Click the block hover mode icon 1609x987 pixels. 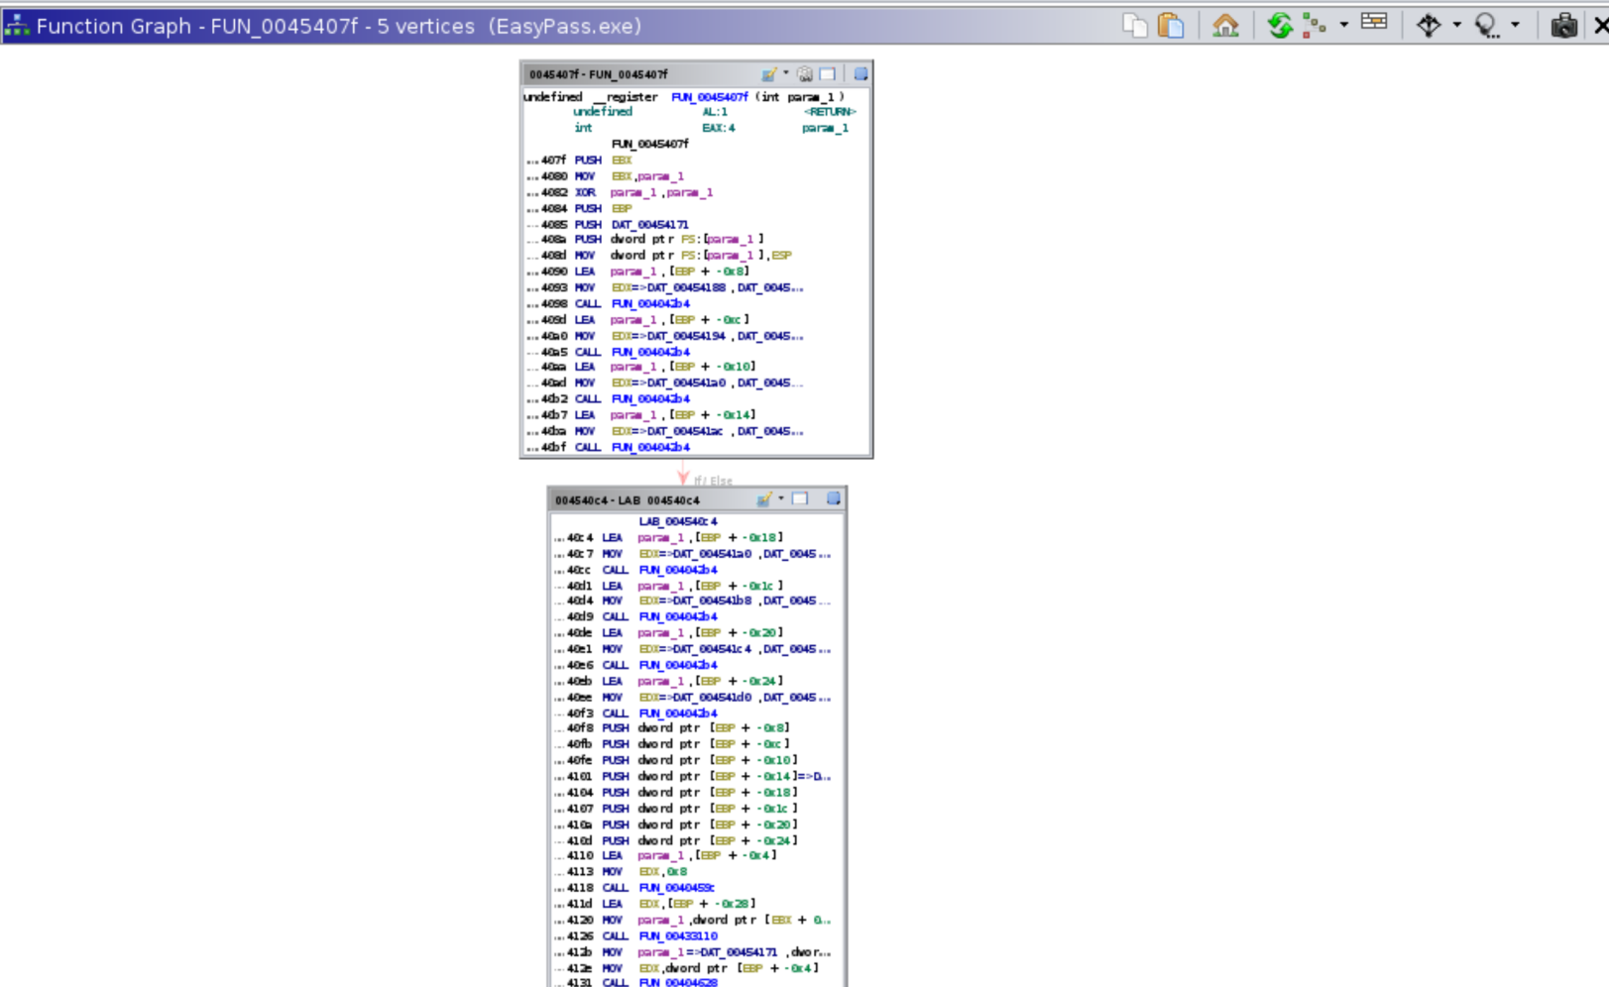[1429, 26]
